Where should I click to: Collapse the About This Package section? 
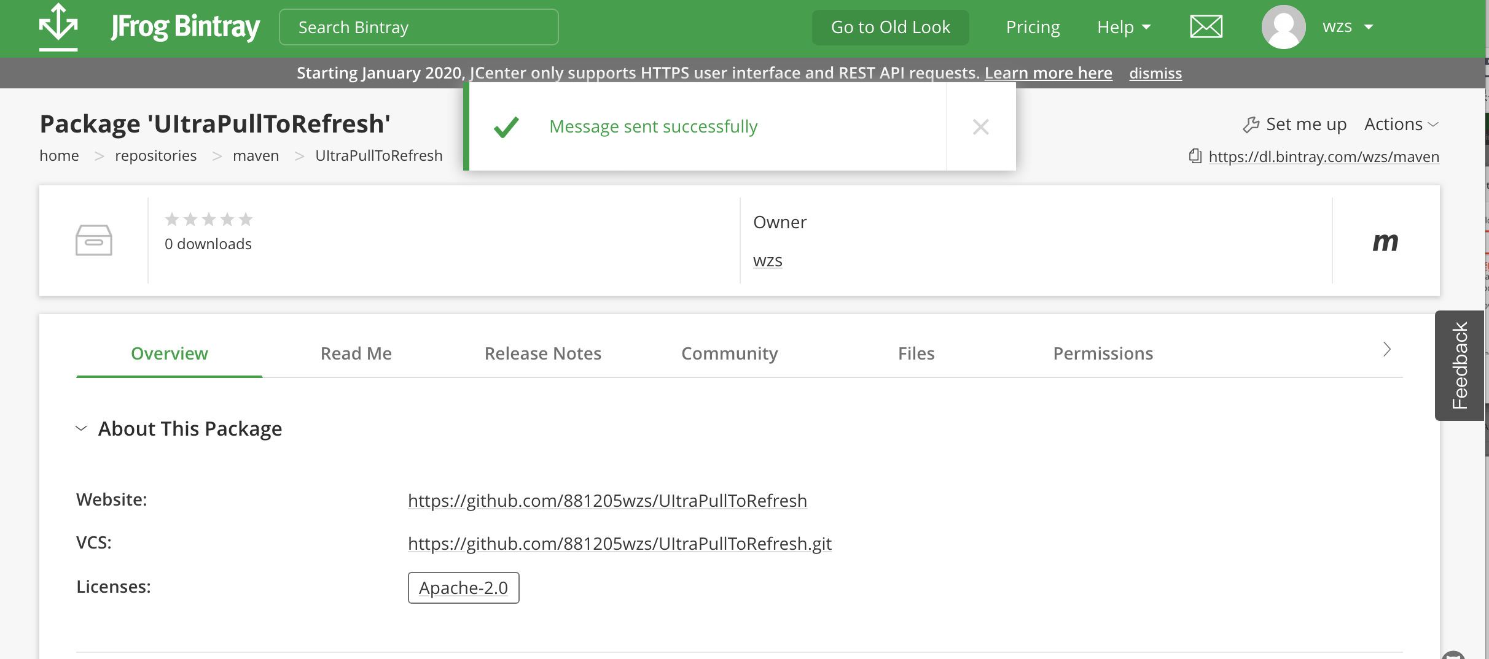81,428
